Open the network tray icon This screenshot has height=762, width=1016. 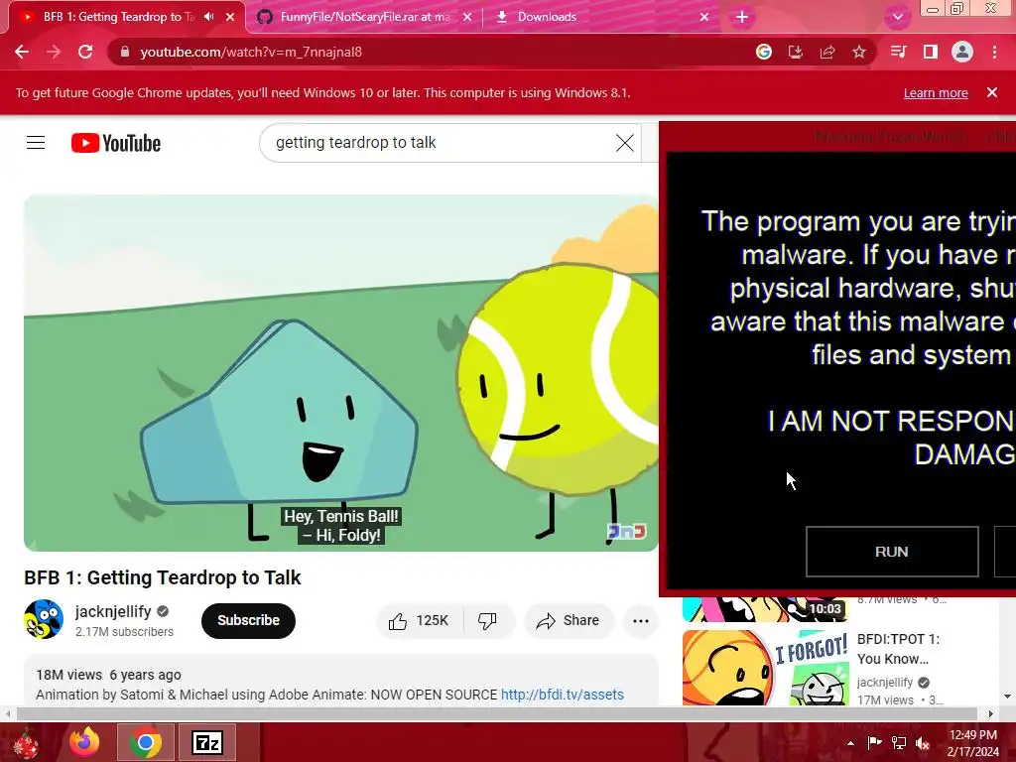click(899, 742)
